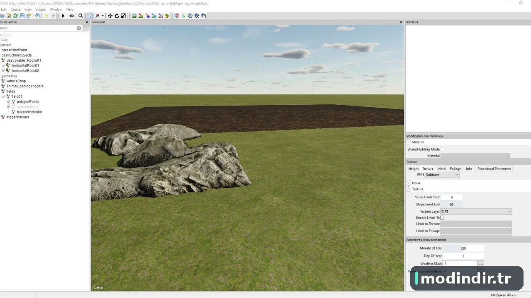Switch to the Procedural Placement tab
The width and height of the screenshot is (531, 298).
click(x=494, y=169)
